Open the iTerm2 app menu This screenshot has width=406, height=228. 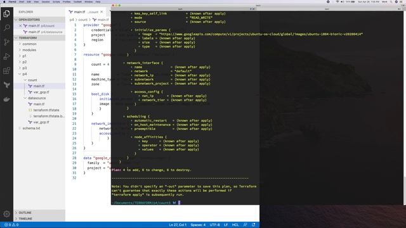pyautogui.click(x=12, y=1)
